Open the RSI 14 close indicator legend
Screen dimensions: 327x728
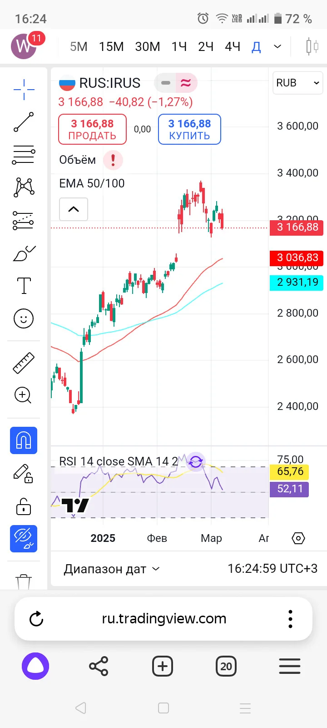(119, 461)
